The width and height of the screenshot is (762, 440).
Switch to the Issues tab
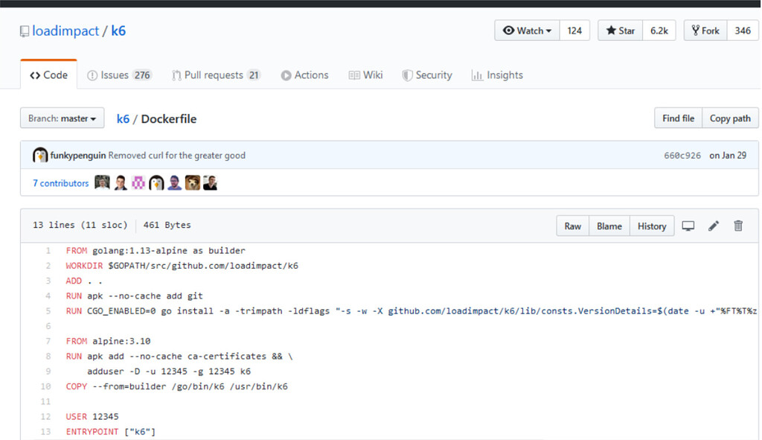(x=119, y=75)
